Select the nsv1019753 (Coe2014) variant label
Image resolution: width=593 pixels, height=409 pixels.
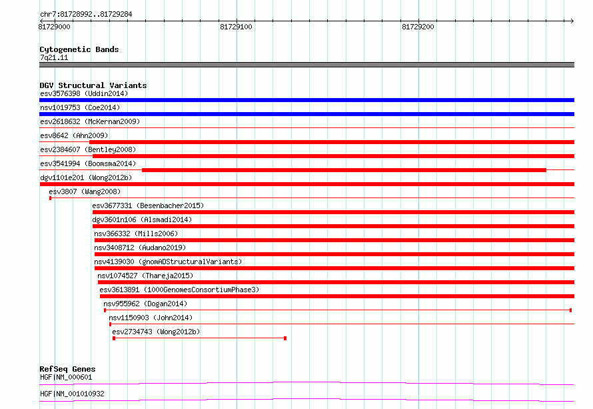[x=80, y=107]
